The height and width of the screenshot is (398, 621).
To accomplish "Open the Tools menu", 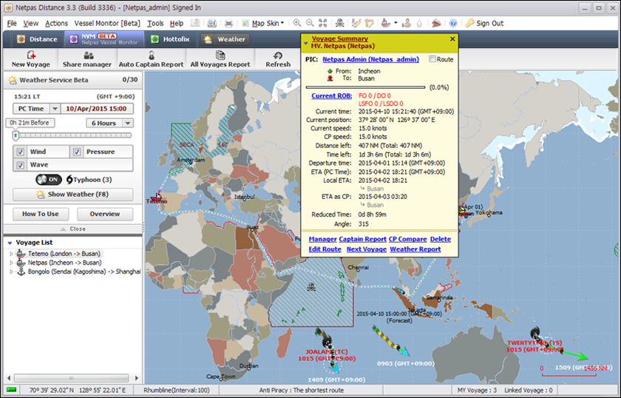I will [x=155, y=24].
